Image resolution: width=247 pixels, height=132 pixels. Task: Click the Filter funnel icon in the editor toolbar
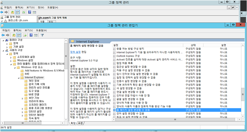[42, 35]
